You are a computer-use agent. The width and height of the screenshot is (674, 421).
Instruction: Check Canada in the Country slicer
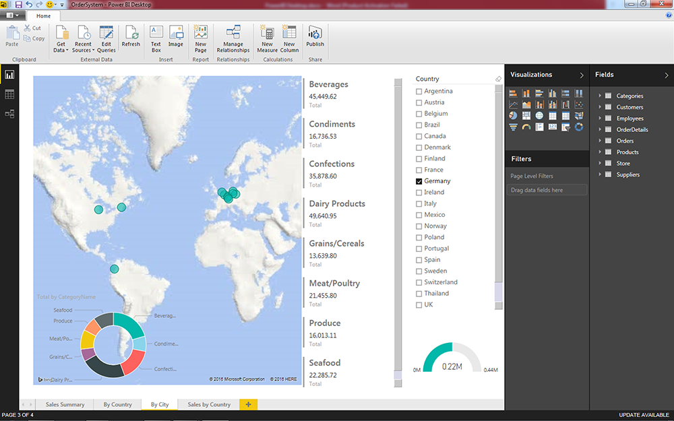click(x=419, y=136)
